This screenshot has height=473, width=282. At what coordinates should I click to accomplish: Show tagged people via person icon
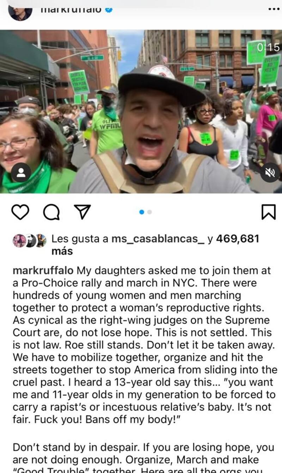(x=21, y=174)
